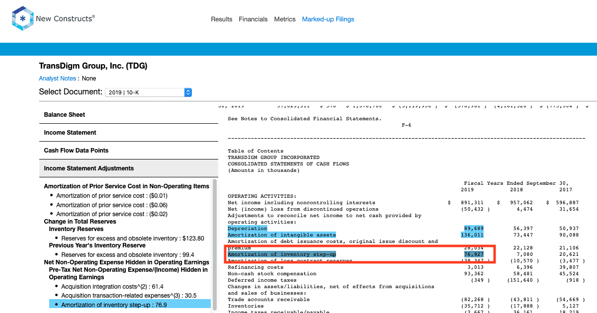Click Amortization of prior service cost : ($0.01)
Viewport: 597px width, 313px height.
(111, 196)
